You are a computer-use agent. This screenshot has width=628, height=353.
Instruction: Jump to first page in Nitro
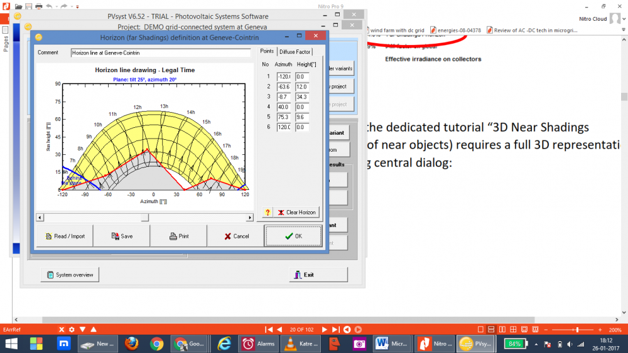point(269,329)
